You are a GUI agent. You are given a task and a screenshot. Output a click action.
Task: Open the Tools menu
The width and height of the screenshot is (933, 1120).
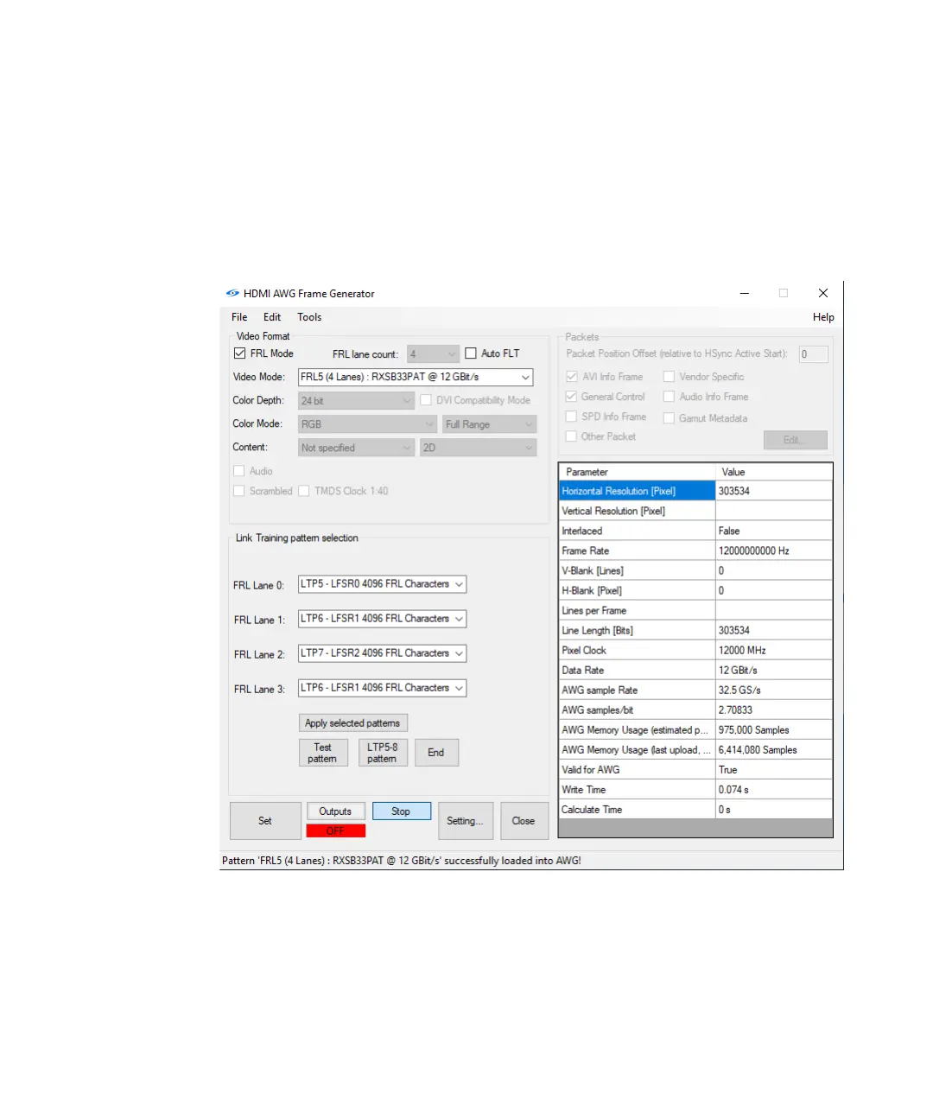[x=309, y=317]
